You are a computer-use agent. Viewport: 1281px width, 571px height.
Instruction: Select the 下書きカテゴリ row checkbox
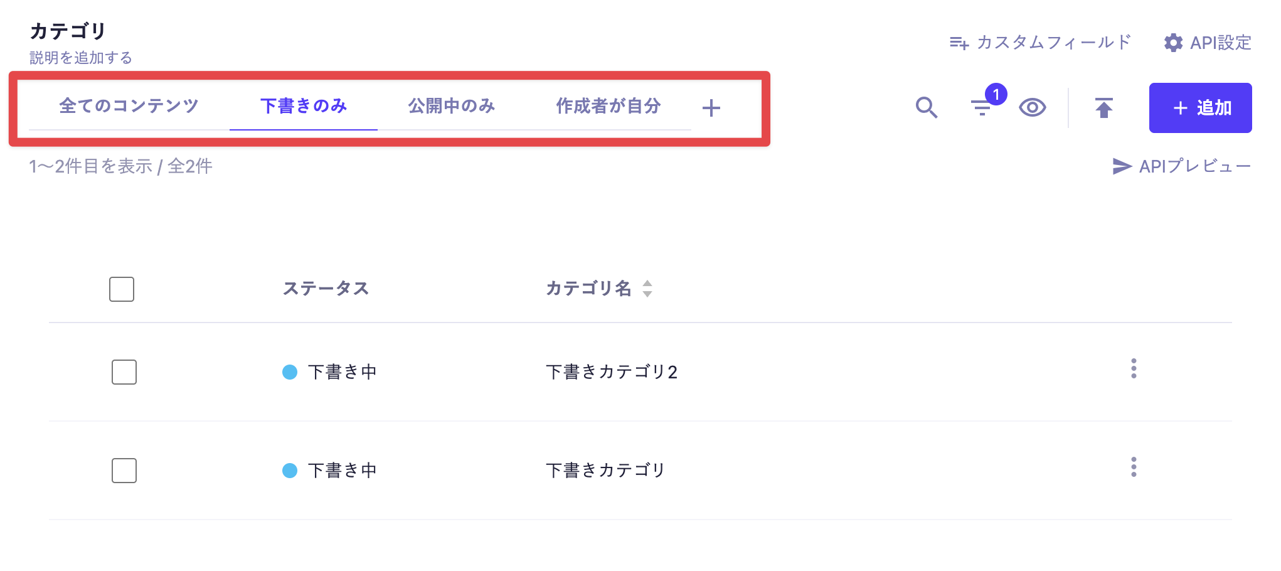(124, 471)
